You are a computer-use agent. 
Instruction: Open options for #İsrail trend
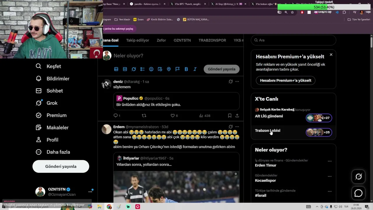pos(330,191)
